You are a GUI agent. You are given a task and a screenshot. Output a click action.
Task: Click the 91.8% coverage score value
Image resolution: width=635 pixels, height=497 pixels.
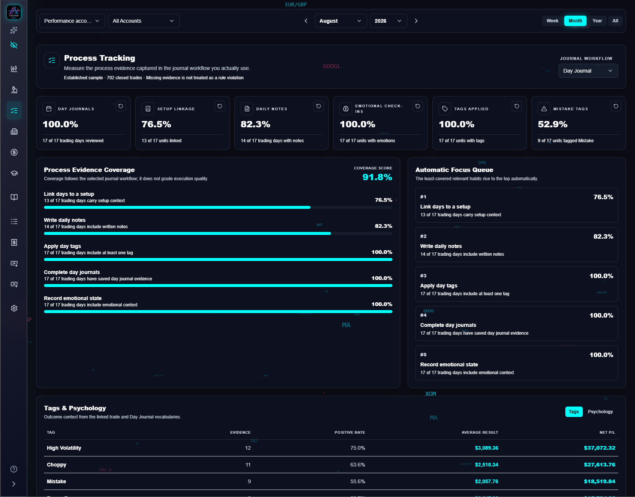(x=377, y=177)
